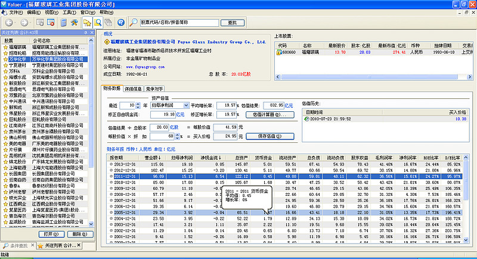
Task: Close the 条件查找 bottom tab
Action: [32, 245]
